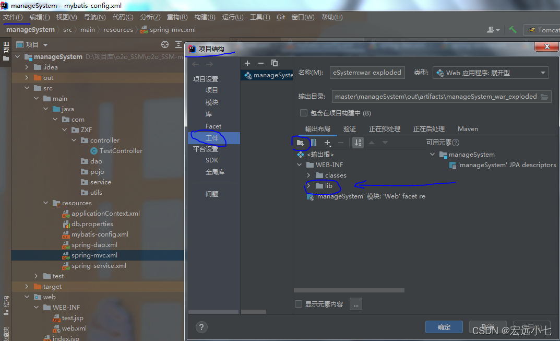The height and width of the screenshot is (341, 560).
Task: Click the user account icon in top toolbar
Action: click(493, 30)
